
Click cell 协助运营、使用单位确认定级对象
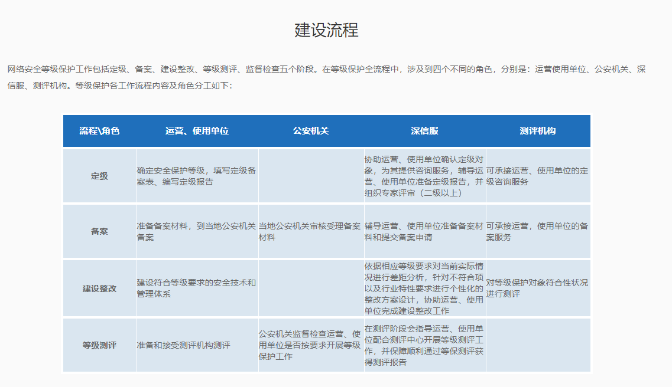[424, 176]
